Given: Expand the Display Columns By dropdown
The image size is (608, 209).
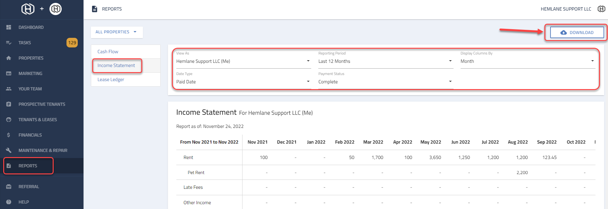Looking at the screenshot, I should pyautogui.click(x=528, y=61).
